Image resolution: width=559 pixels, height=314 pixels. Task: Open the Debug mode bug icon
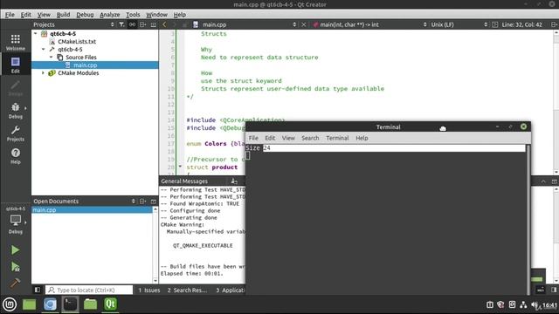pyautogui.click(x=16, y=111)
